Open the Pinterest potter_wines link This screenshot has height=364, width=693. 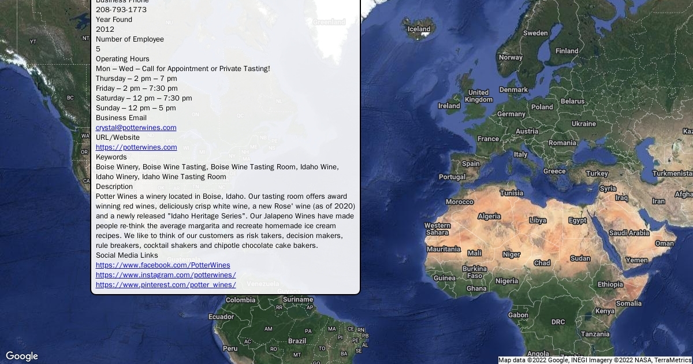click(166, 285)
